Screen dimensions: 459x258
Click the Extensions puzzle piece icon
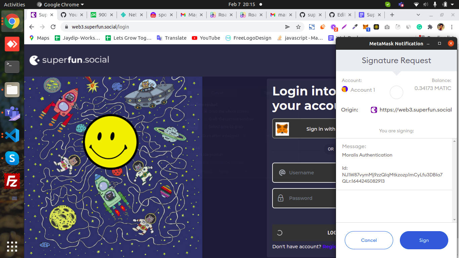430,27
